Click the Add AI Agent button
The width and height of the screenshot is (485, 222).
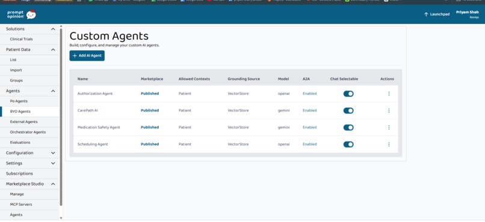pyautogui.click(x=87, y=56)
